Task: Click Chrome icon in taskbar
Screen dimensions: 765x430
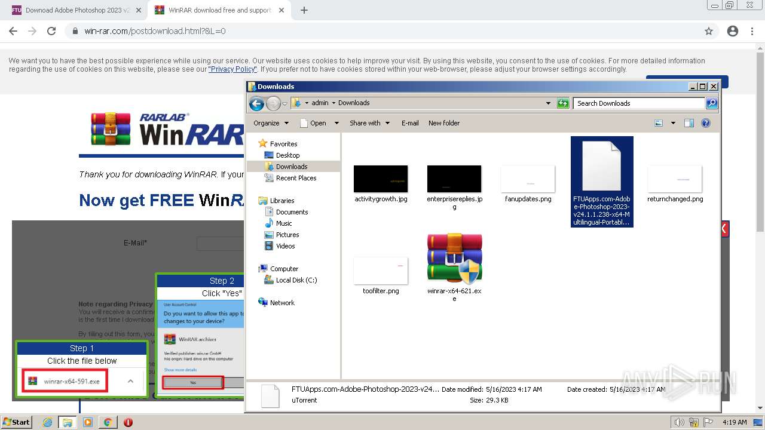Action: pyautogui.click(x=108, y=422)
